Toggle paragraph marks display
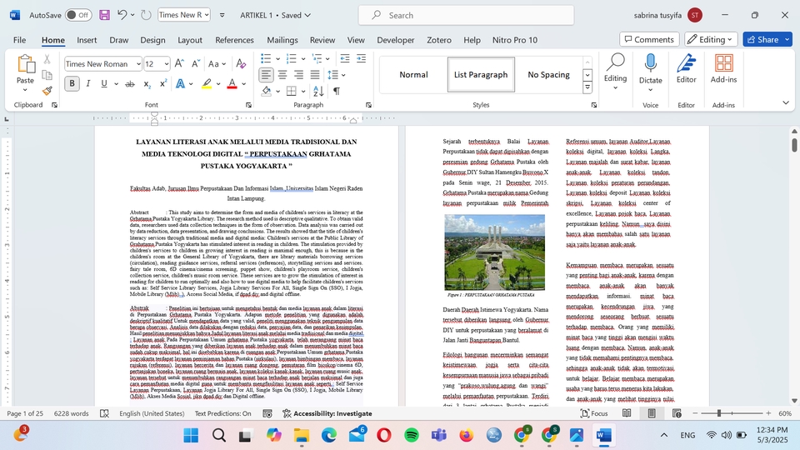Viewport: 800px width, 450px height. [x=337, y=92]
